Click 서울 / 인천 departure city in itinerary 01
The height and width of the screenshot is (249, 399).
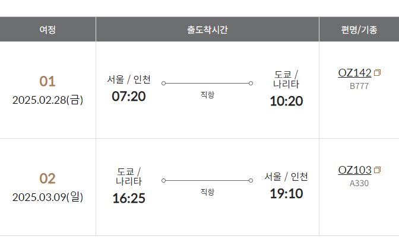129,79
